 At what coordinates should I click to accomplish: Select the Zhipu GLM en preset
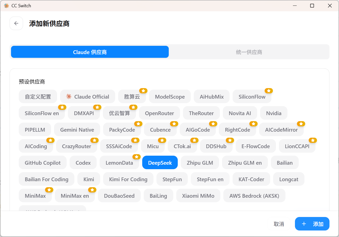click(245, 163)
